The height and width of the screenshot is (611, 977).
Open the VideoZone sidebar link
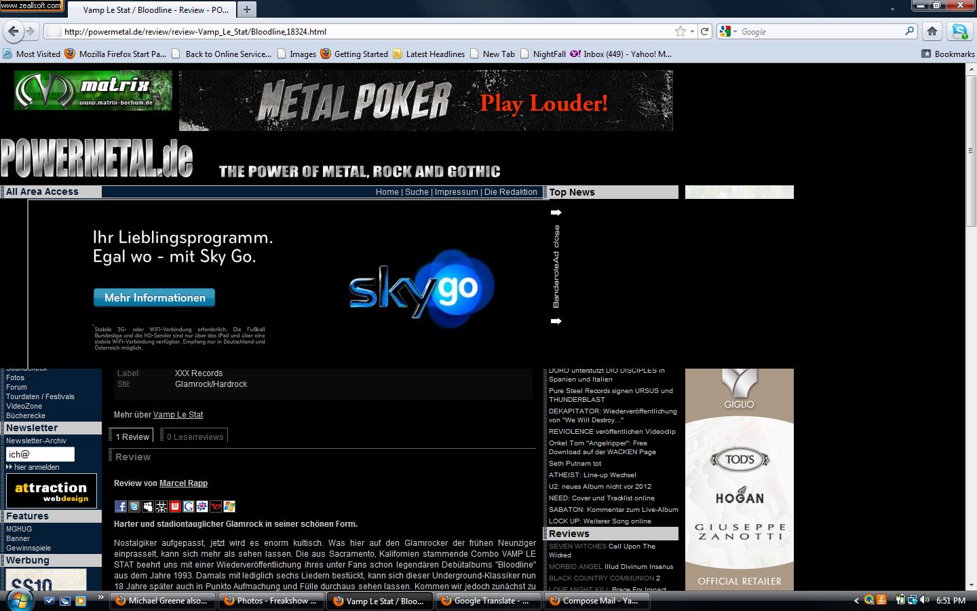24,406
